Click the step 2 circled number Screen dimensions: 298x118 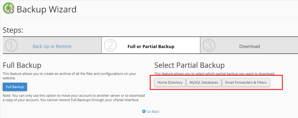click(110, 45)
